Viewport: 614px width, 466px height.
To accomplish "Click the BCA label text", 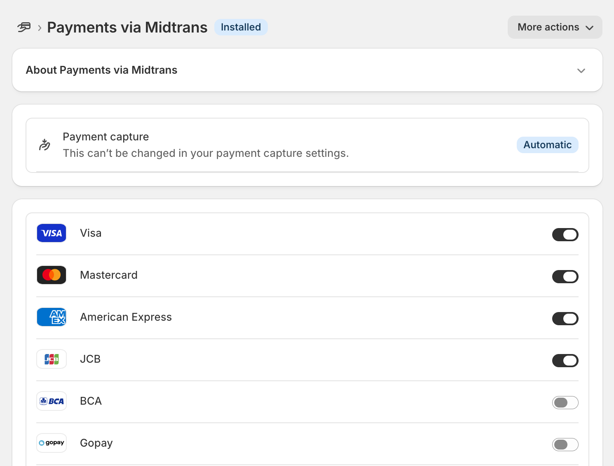I will [91, 401].
